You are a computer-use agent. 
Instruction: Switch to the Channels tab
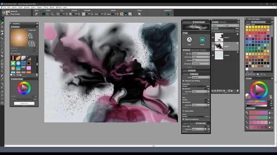[223, 22]
